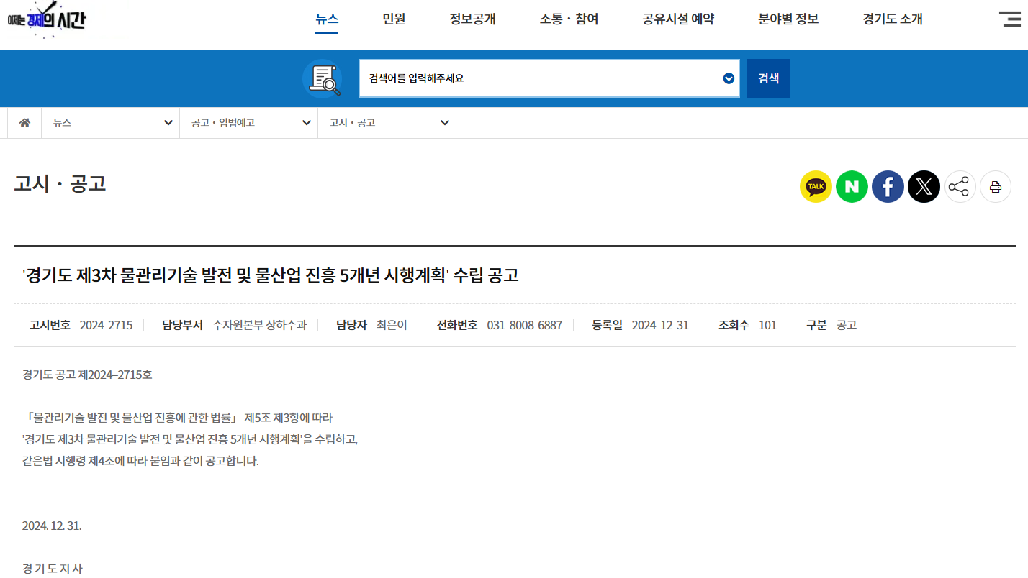Click contact person name 최은이
Image resolution: width=1028 pixels, height=578 pixels.
(392, 325)
